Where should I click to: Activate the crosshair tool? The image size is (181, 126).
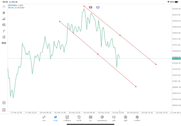(x=4, y=6)
